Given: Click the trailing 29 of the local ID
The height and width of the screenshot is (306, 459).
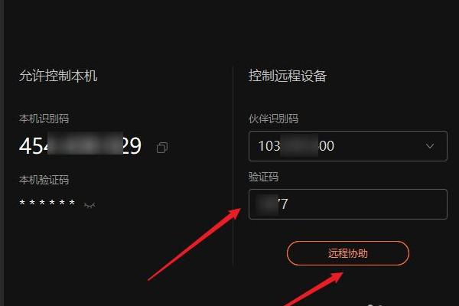Looking at the screenshot, I should pos(132,145).
